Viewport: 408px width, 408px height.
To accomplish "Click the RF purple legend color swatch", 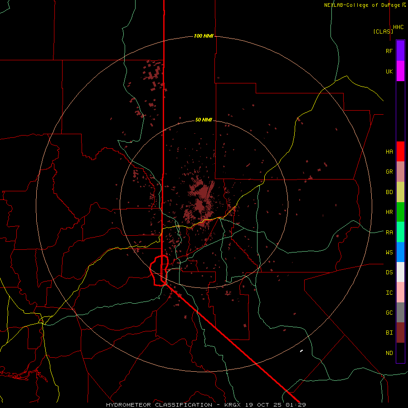I will point(400,51).
